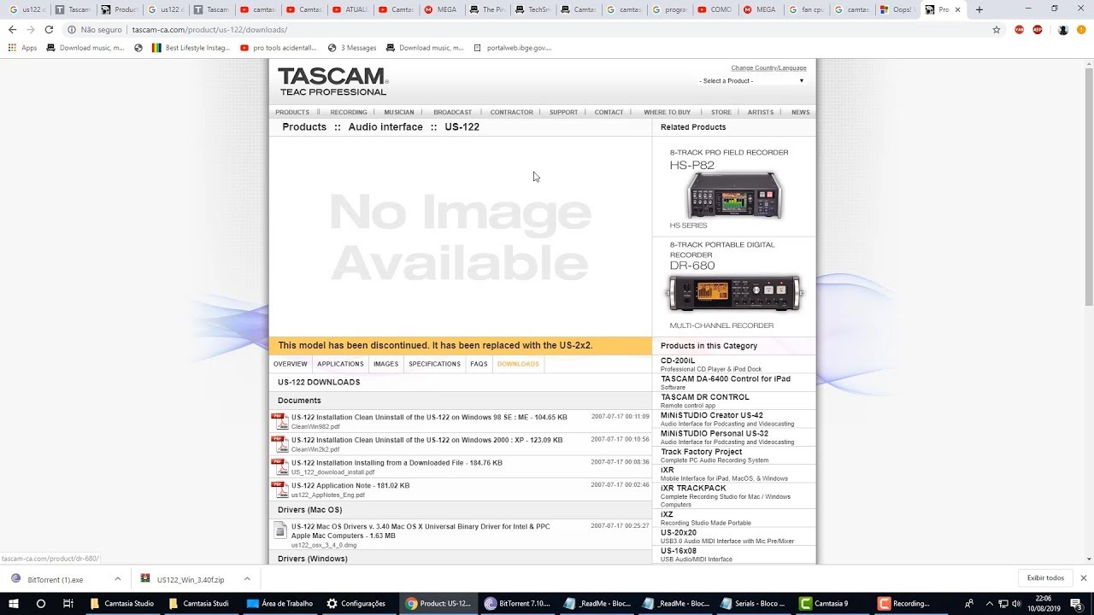Viewport: 1094px width, 615px height.
Task: Bookmark this page with the star icon
Action: coord(997,29)
